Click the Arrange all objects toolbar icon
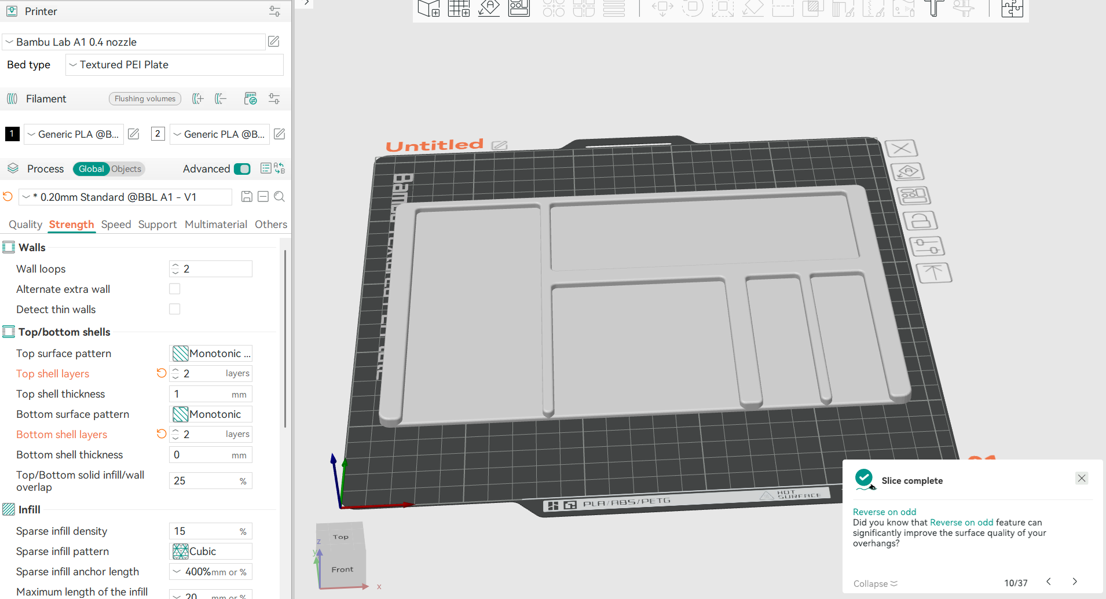The width and height of the screenshot is (1106, 599). (519, 8)
